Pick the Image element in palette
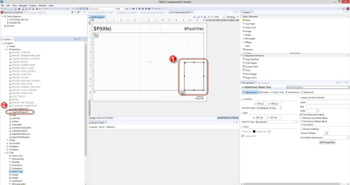 point(248,31)
